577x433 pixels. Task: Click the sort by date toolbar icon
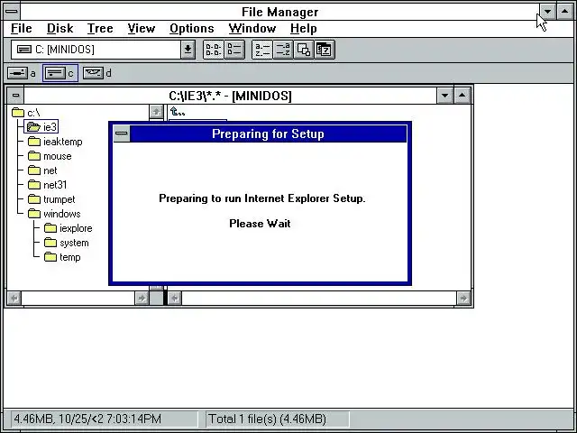(325, 50)
